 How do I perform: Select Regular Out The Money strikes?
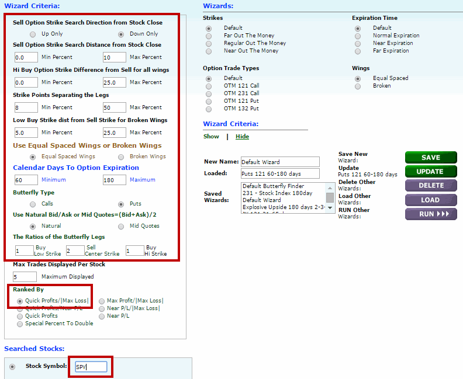pos(209,44)
